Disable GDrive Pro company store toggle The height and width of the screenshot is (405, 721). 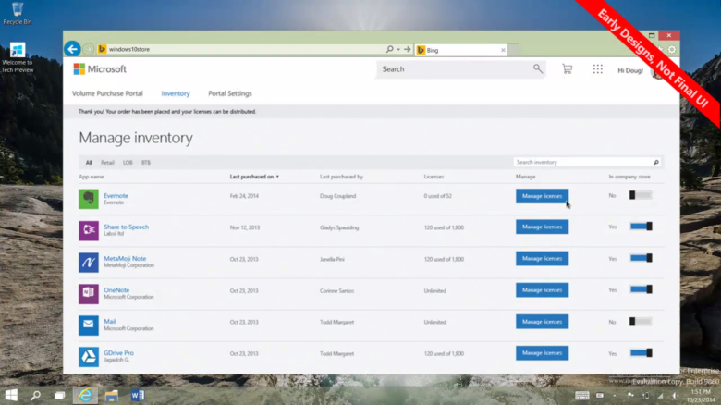[641, 353]
